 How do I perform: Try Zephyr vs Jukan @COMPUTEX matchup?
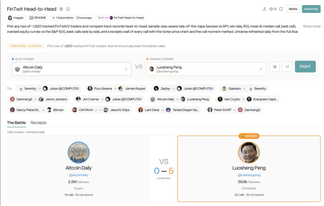pos(184,88)
